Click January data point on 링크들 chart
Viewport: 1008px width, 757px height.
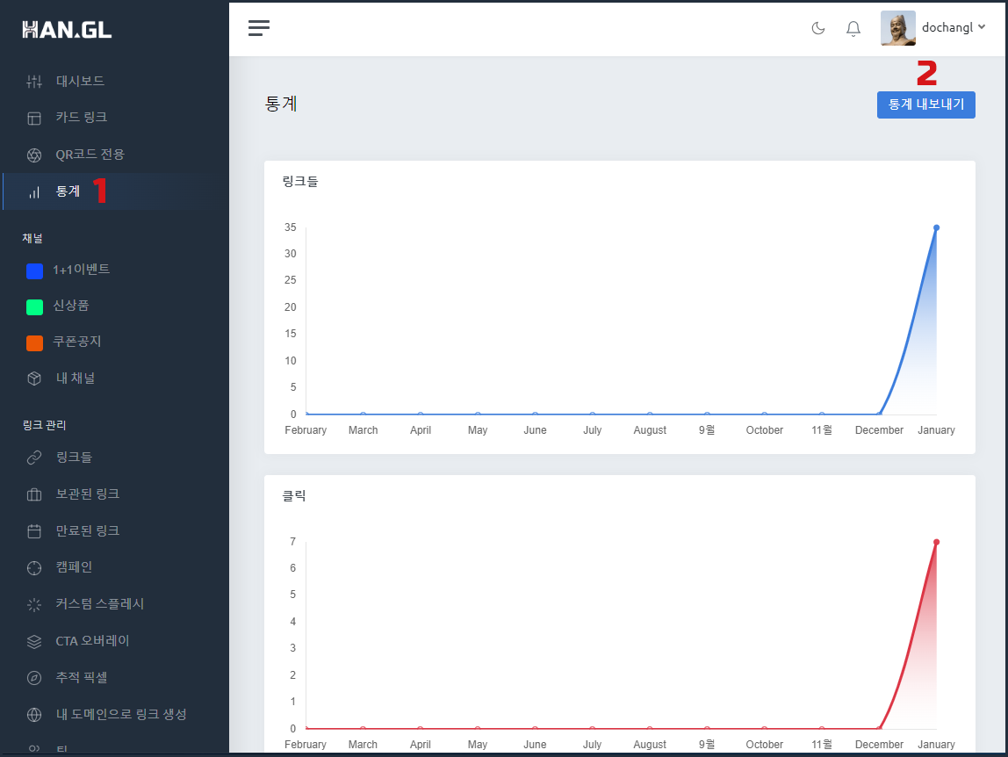coord(936,227)
